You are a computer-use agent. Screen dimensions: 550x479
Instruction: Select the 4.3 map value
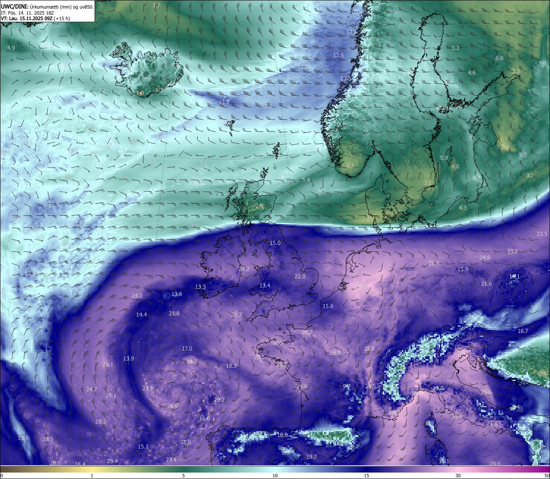point(463,207)
